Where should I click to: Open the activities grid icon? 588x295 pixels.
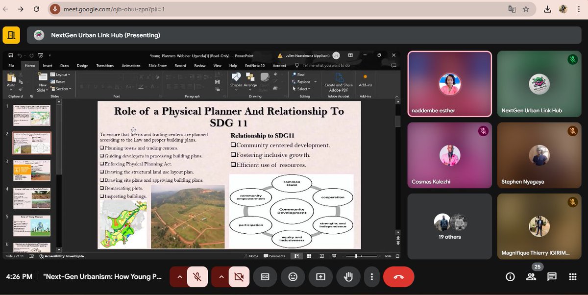572,277
